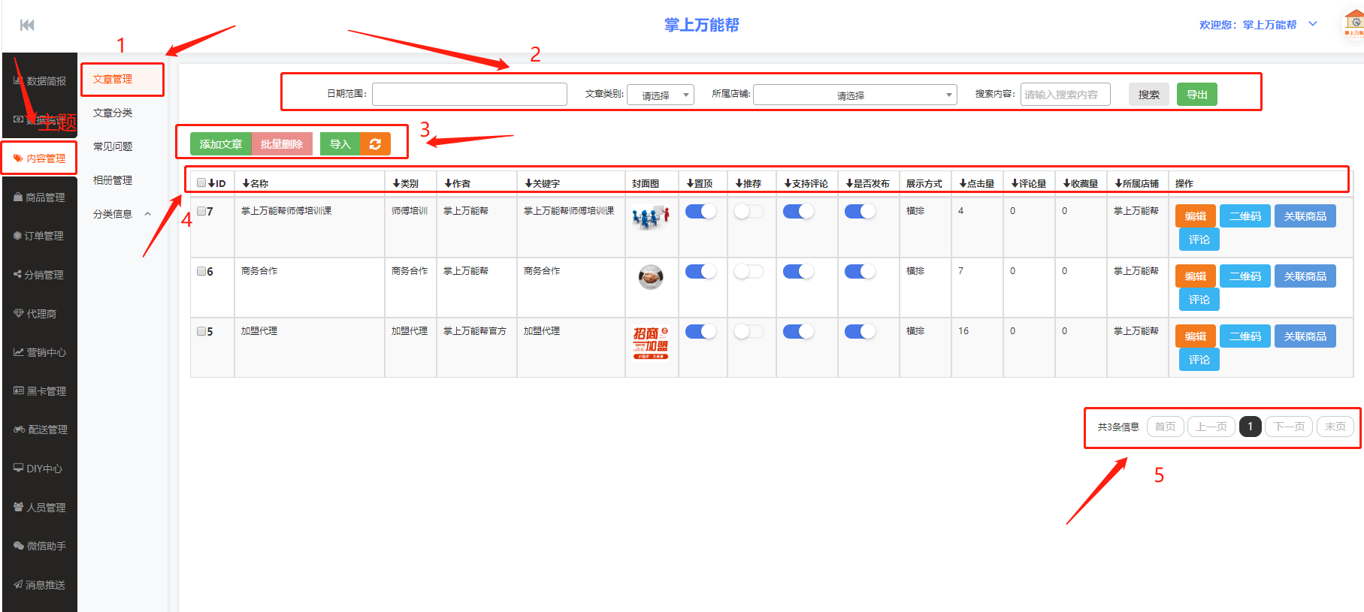Enable 推荐 switch for article ID 6

click(x=749, y=272)
